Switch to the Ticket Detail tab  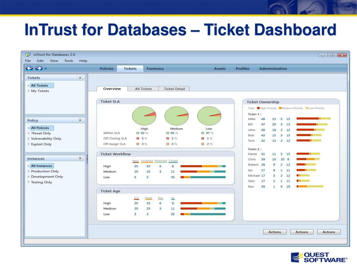174,89
